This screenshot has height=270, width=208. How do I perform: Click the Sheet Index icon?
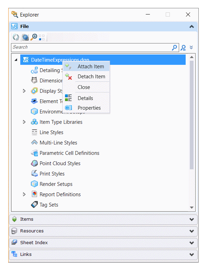[14, 242]
